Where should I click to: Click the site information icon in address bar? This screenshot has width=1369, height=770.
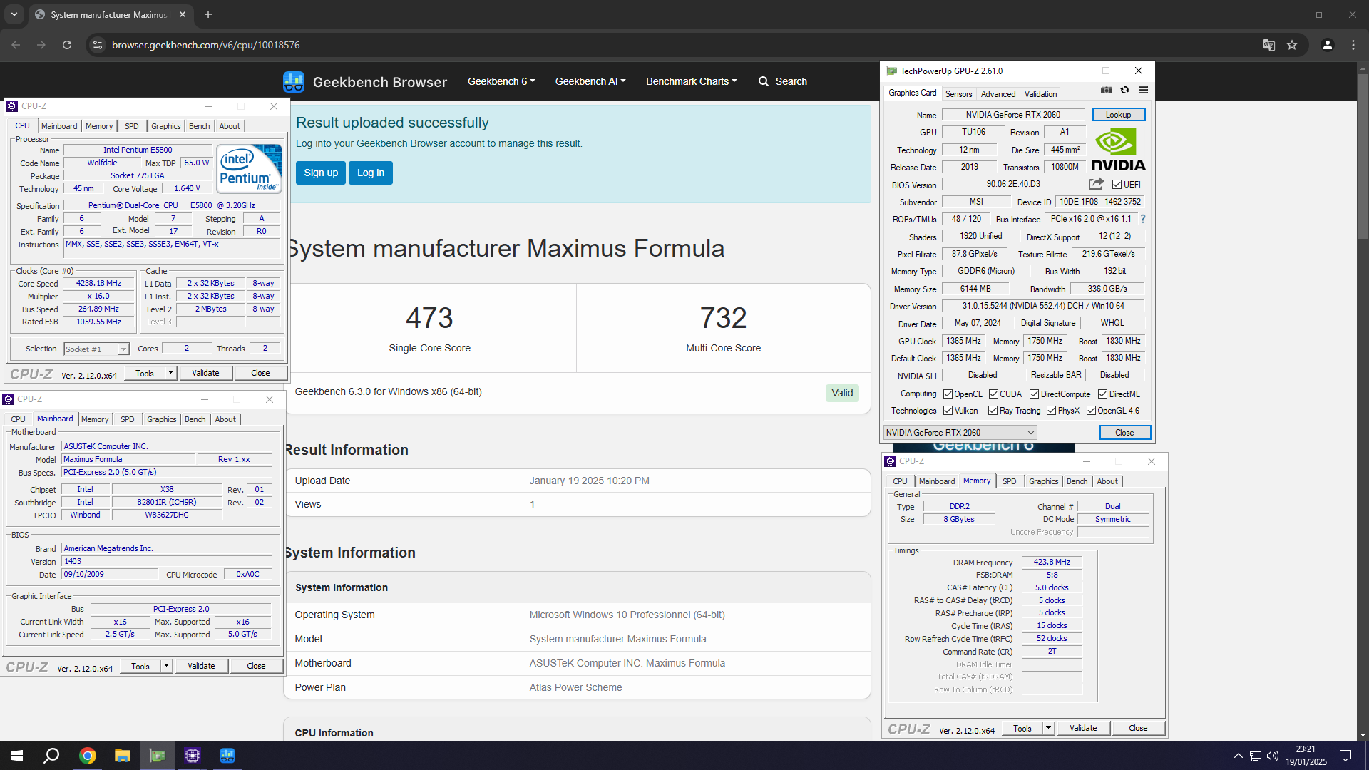(98, 45)
